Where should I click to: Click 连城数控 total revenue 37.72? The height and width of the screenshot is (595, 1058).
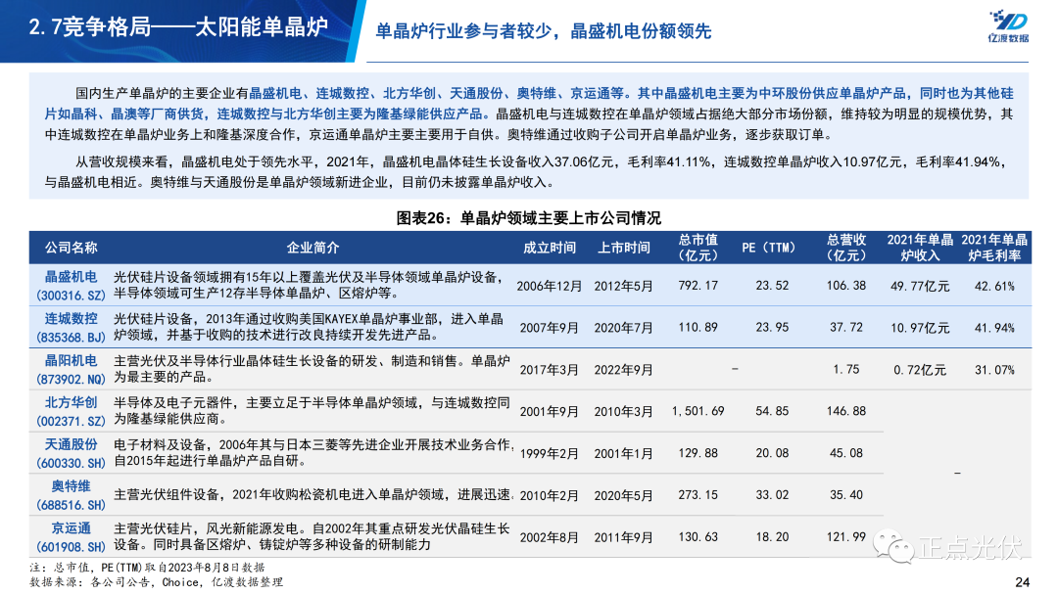(x=846, y=328)
